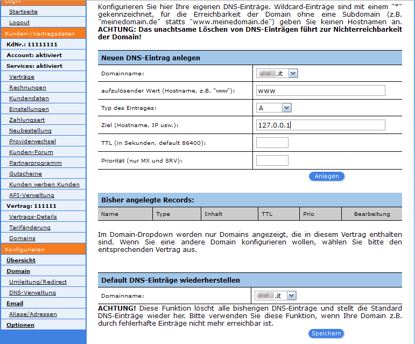Open Partnerprogramm link
Viewport: 415px width, 344px height.
pos(35,163)
